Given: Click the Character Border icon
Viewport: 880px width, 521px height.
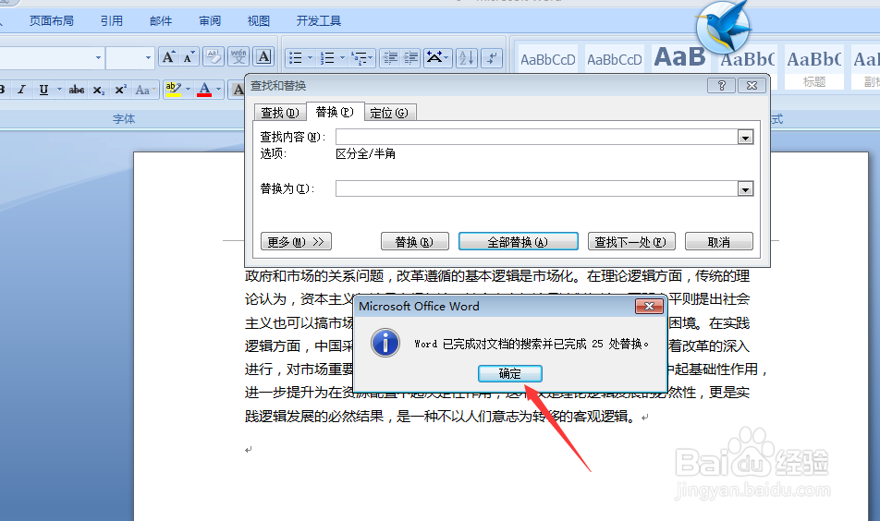Looking at the screenshot, I should [263, 57].
